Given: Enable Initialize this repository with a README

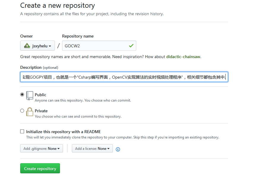Looking at the screenshot, I should [x=22, y=131].
